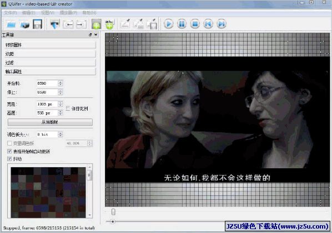Stop the video playback
Image resolution: width=332 pixels, height=233 pixels.
[195, 24]
